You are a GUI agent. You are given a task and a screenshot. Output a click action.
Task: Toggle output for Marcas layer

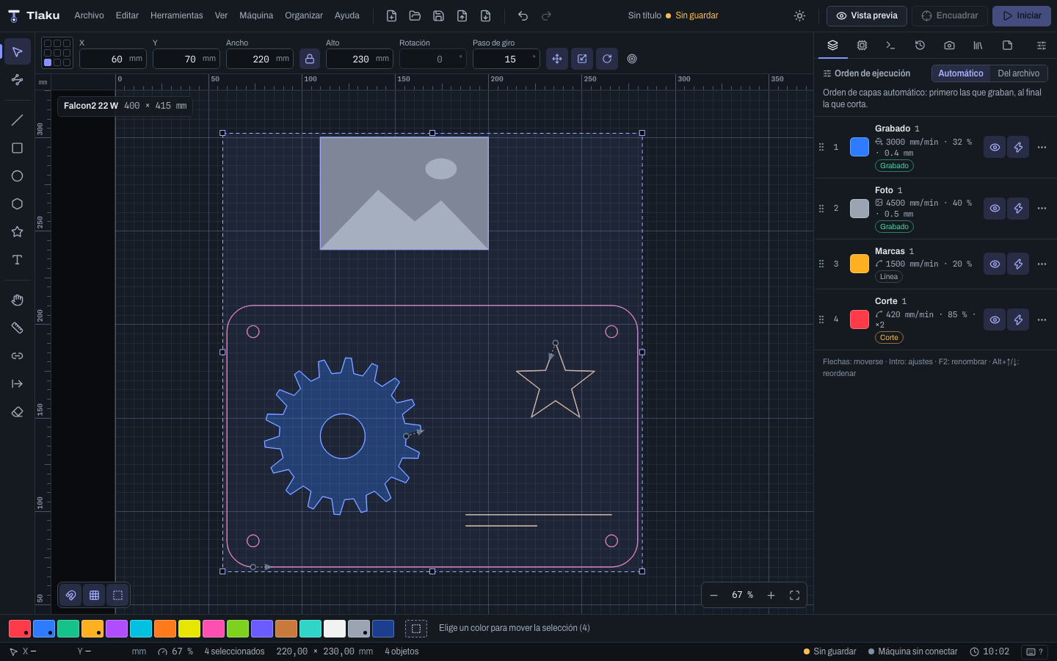(x=1018, y=264)
